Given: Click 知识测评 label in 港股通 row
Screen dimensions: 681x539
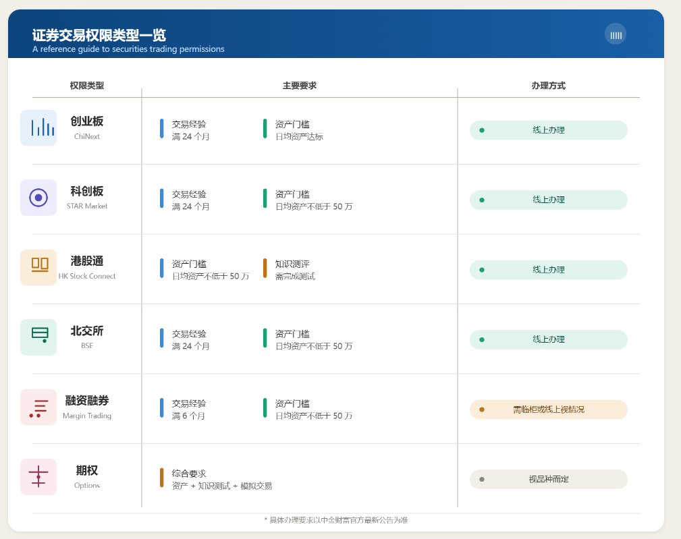Looking at the screenshot, I should pos(292,264).
